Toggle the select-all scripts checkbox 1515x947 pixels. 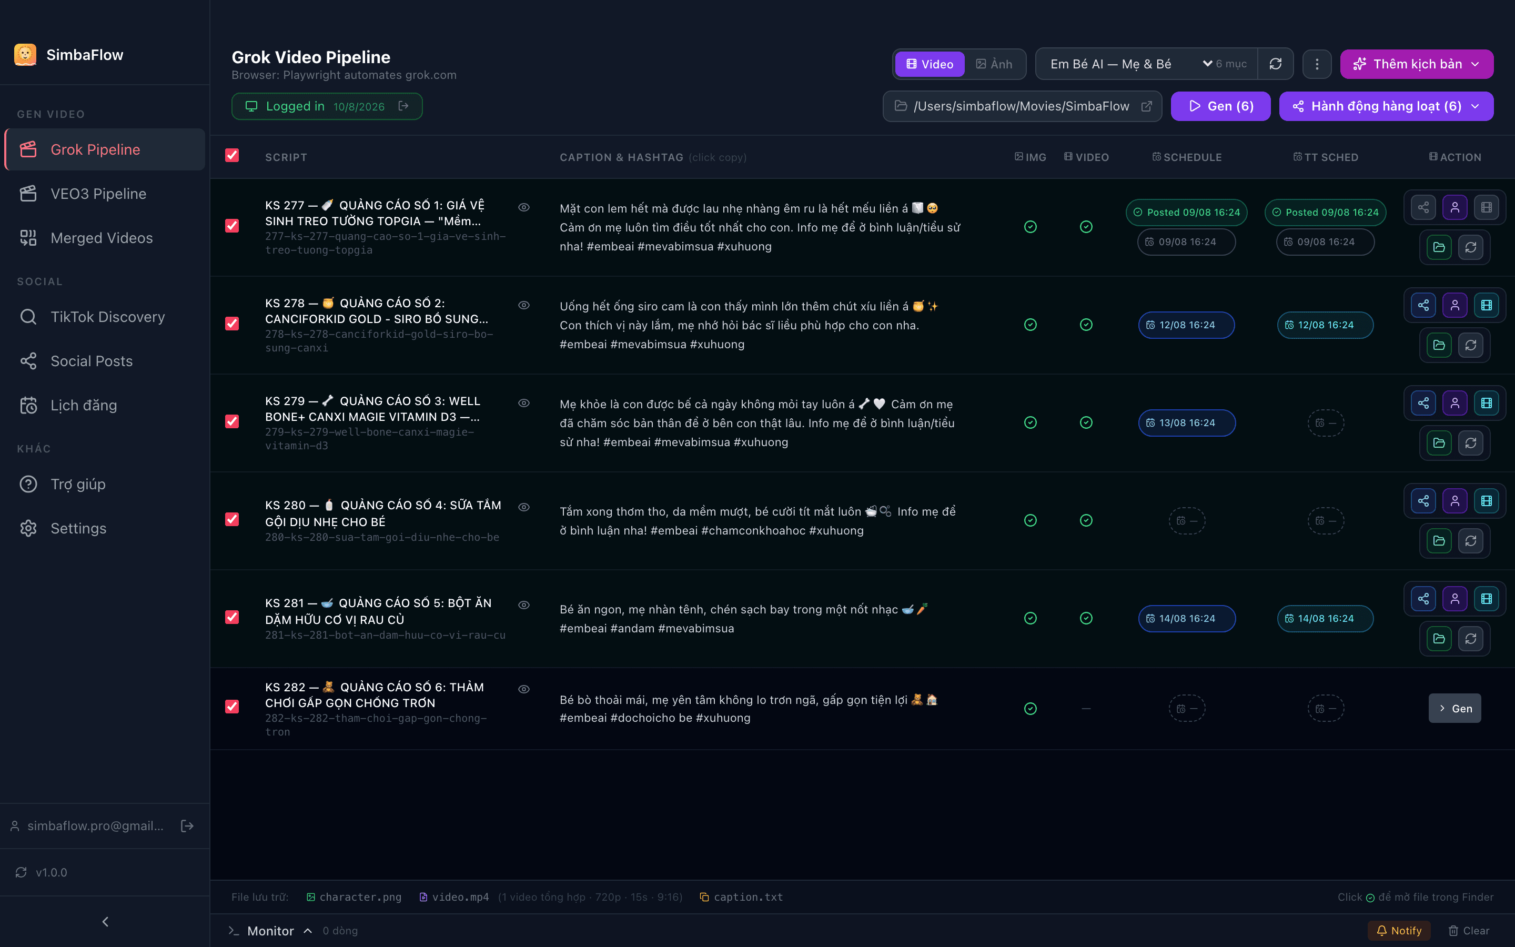(x=233, y=155)
